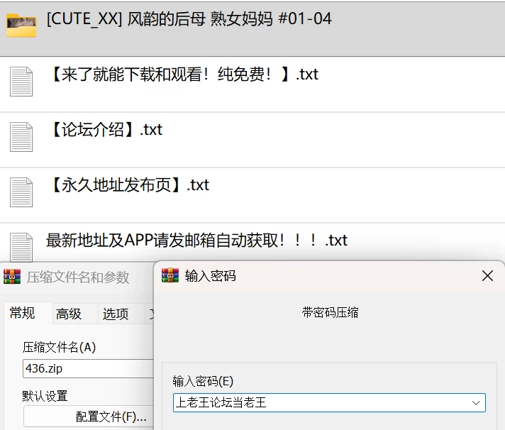Switch to the 常规 tab

[x=22, y=313]
